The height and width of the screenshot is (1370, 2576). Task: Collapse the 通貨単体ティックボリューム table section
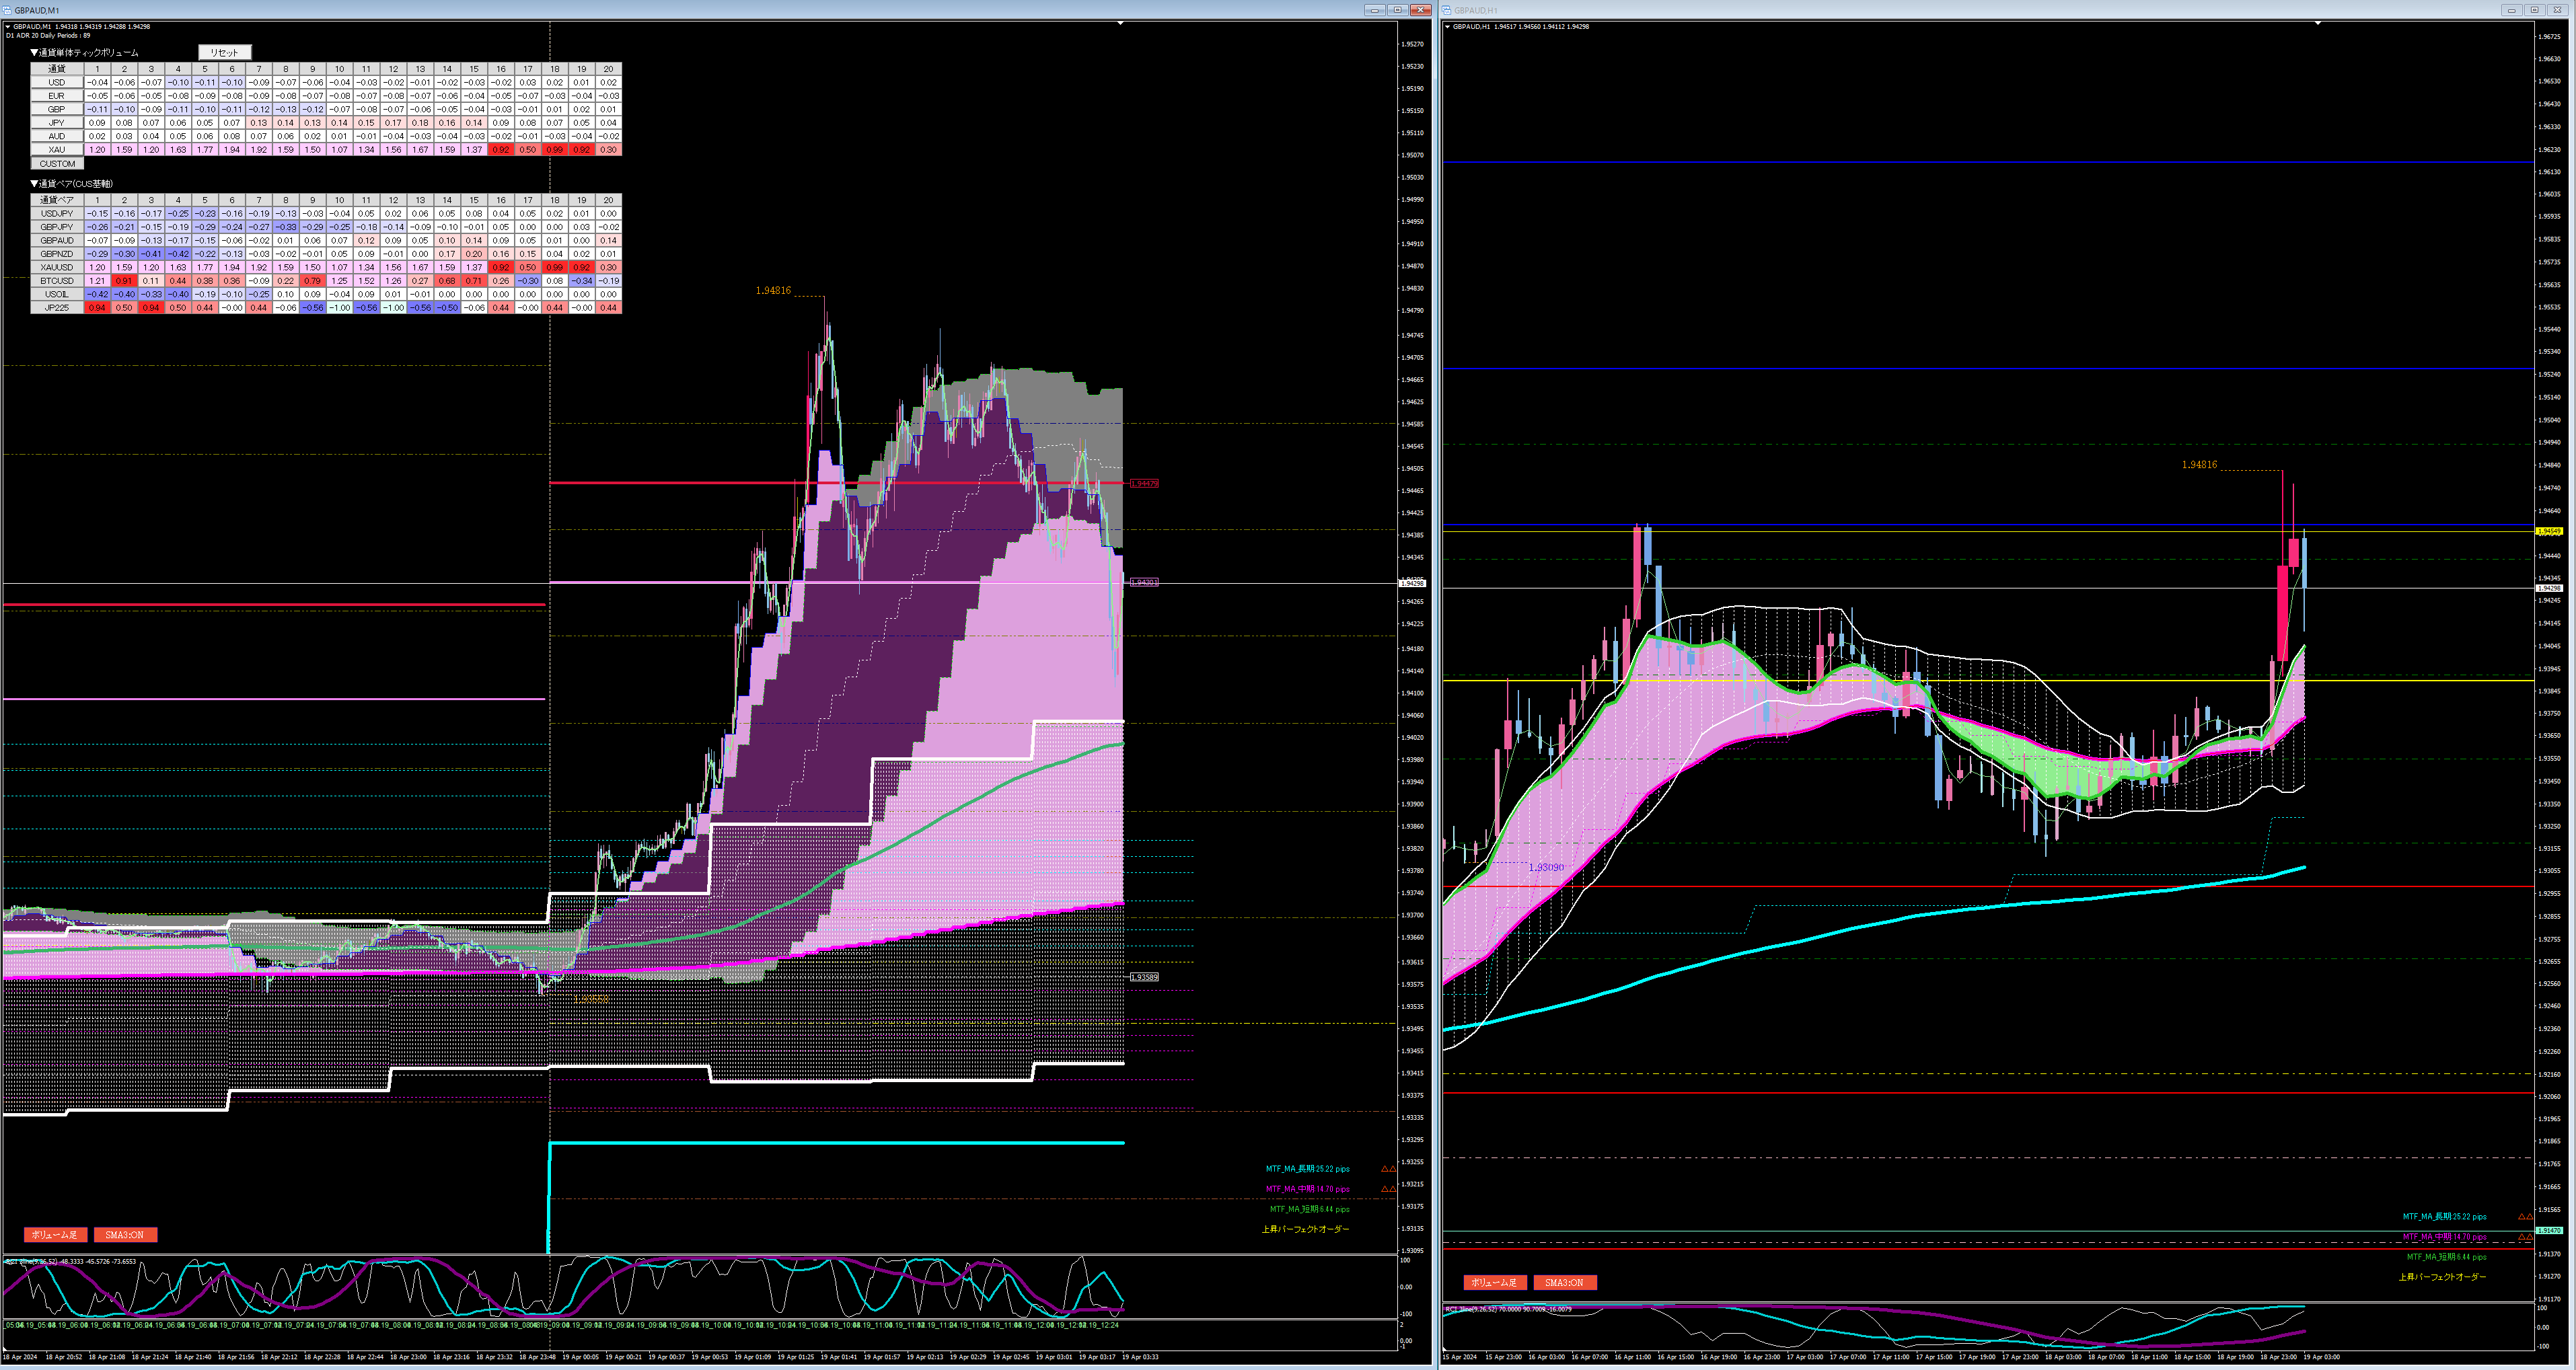pyautogui.click(x=34, y=53)
